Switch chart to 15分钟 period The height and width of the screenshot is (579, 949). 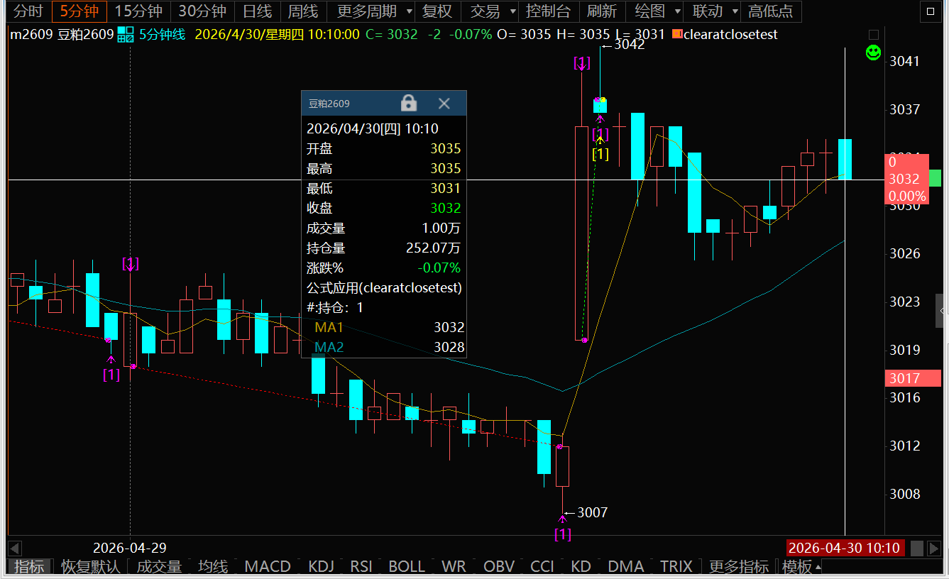coord(138,11)
